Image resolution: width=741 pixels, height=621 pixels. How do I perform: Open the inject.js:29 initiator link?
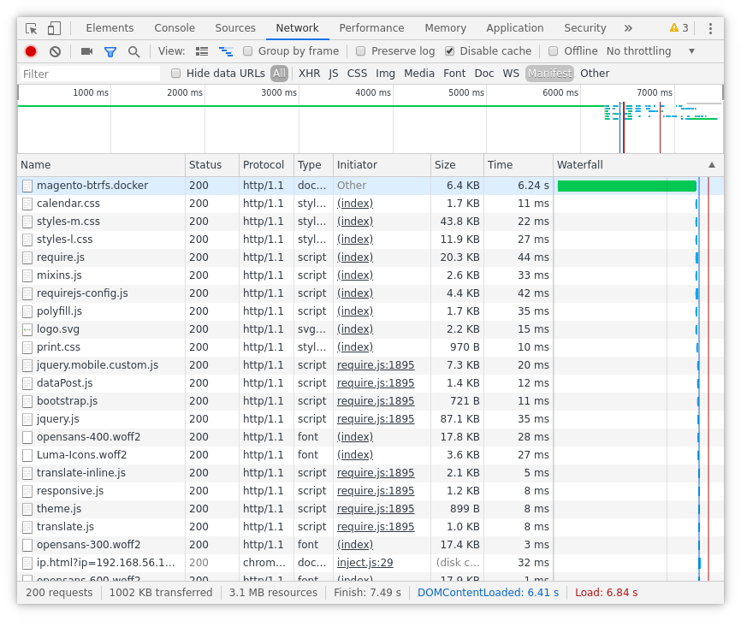coord(365,563)
